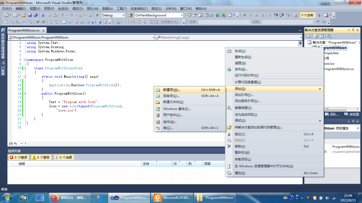Click the Save All toolbar icon
The image size is (362, 203).
(x=35, y=15)
